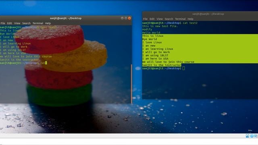Viewport: 258px width, 145px height.
Task: Click "this is new test file." line
Action: [x=160, y=26]
